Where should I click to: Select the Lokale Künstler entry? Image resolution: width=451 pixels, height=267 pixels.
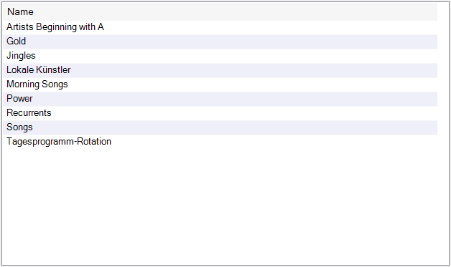point(220,70)
